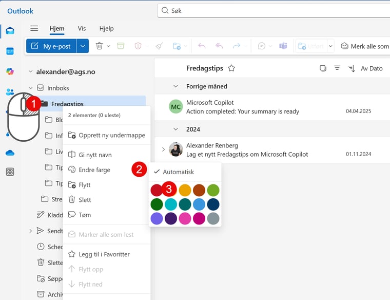
Task: Switch to the Vis tab
Action: pyautogui.click(x=82, y=29)
